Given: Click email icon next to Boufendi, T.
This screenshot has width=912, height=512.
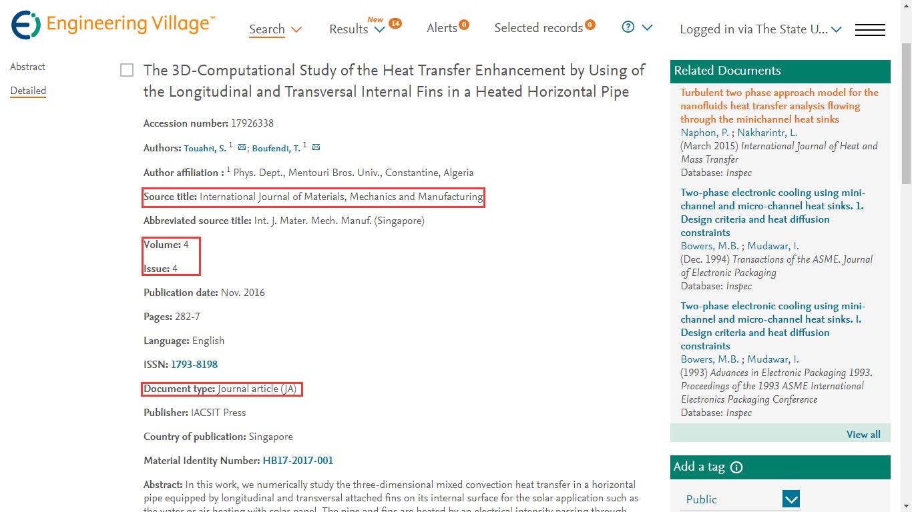Looking at the screenshot, I should (x=316, y=147).
